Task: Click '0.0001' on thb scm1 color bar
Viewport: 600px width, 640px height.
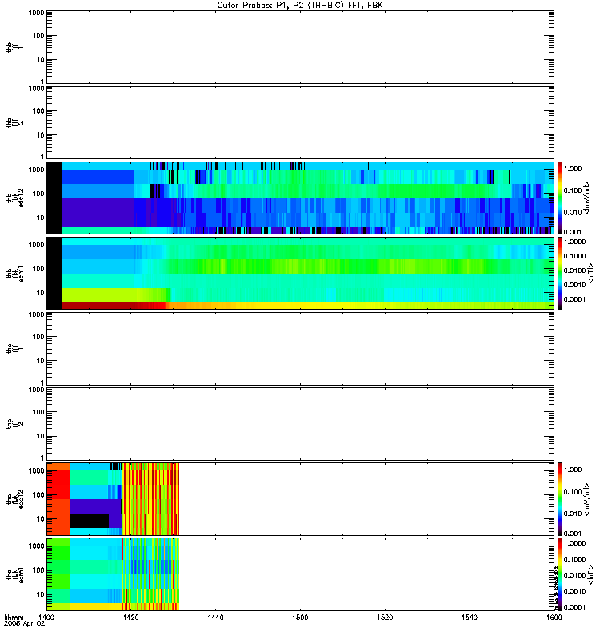Action: [x=574, y=299]
